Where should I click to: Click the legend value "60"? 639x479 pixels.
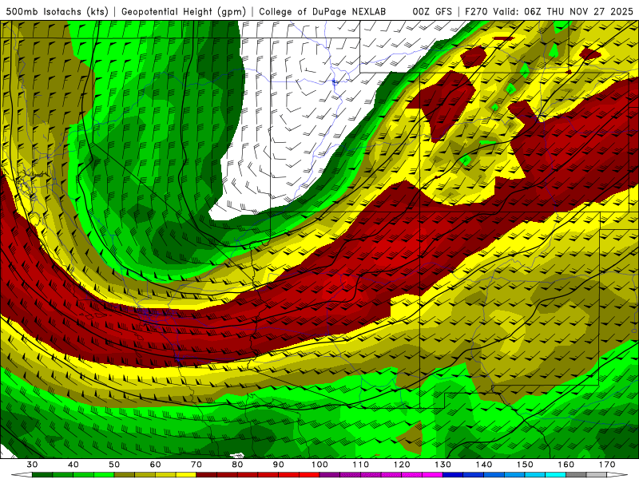pyautogui.click(x=155, y=465)
